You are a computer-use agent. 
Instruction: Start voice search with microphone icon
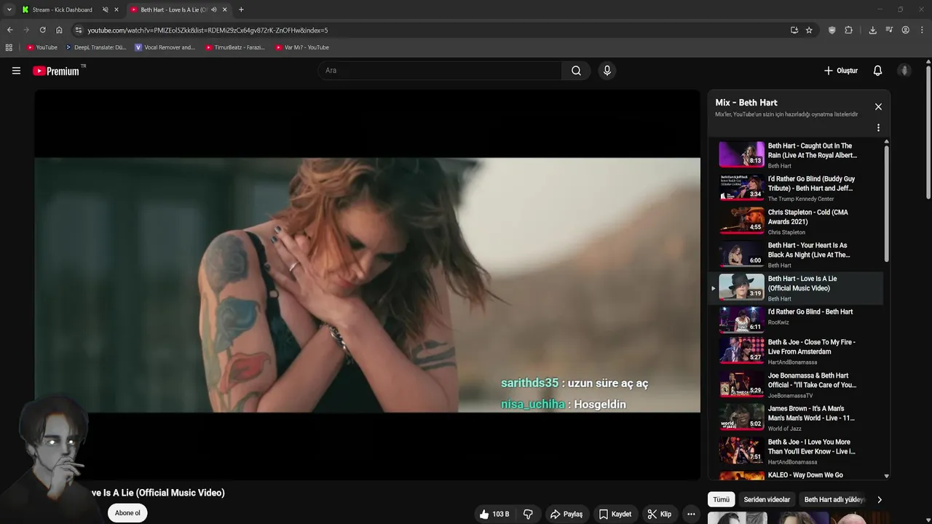[x=607, y=71]
